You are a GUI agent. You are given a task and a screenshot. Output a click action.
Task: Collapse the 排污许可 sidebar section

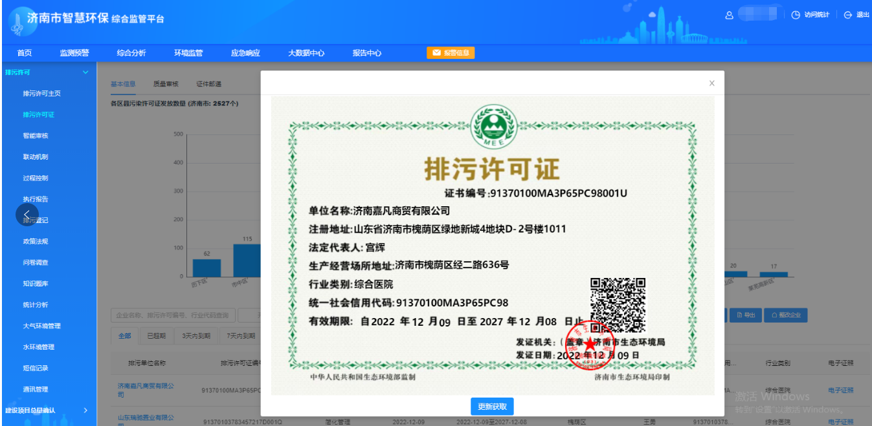[x=85, y=72]
